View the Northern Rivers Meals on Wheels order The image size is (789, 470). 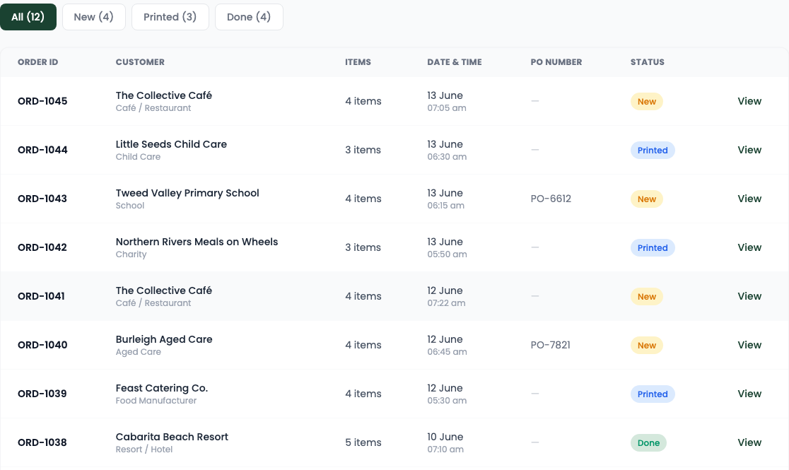pyautogui.click(x=749, y=247)
